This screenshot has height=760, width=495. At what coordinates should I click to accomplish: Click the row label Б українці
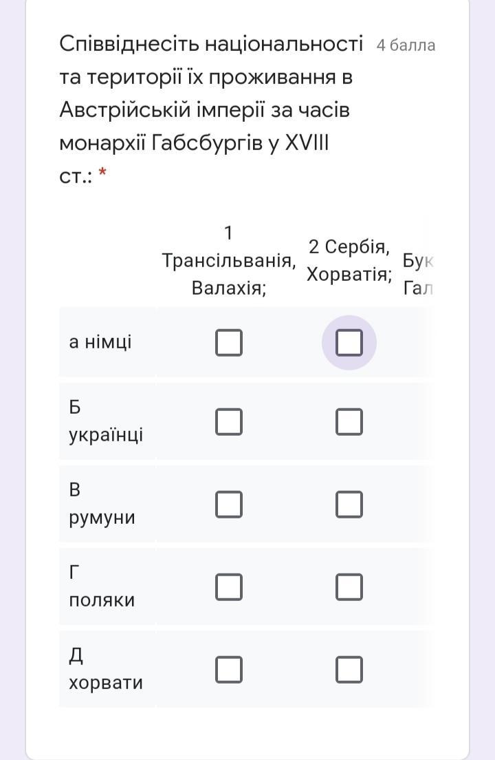coord(106,421)
